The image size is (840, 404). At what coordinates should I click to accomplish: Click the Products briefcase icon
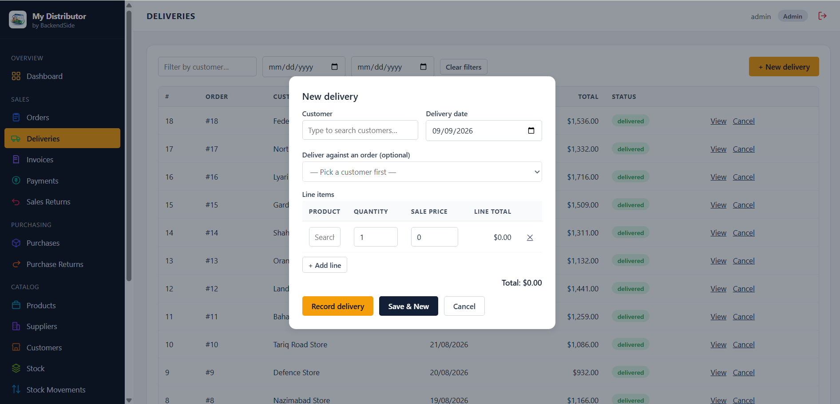tap(16, 305)
